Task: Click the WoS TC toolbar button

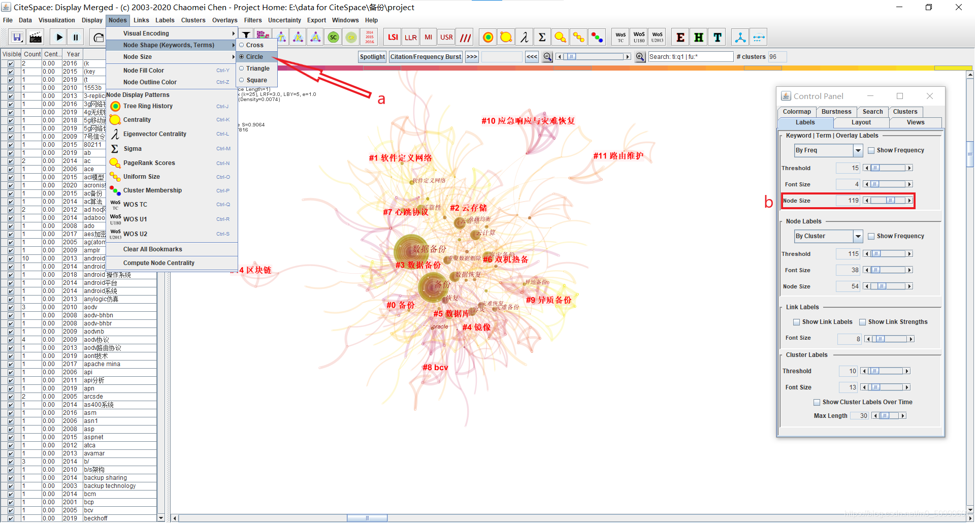Action: (621, 37)
